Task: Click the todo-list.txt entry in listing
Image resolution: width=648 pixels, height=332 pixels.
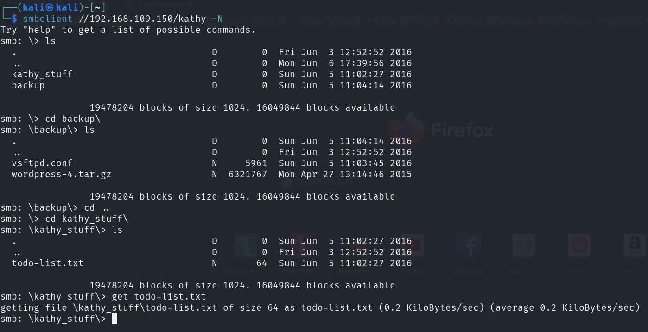Action: click(x=47, y=263)
